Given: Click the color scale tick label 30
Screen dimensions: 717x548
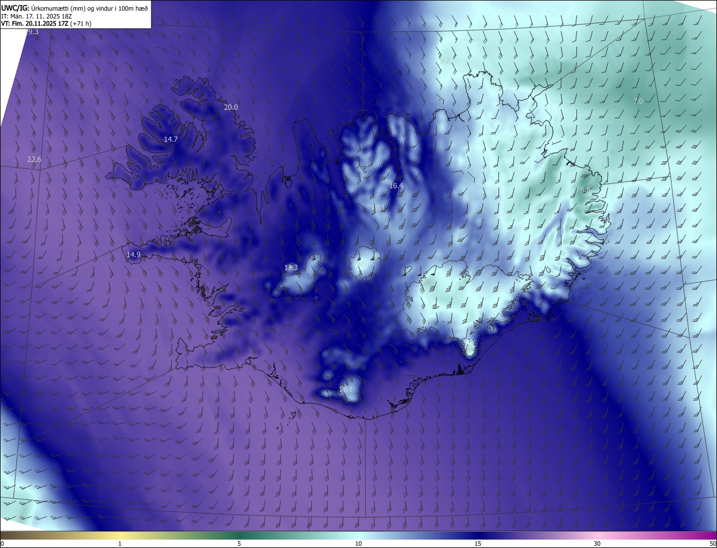Looking at the screenshot, I should pos(597,544).
